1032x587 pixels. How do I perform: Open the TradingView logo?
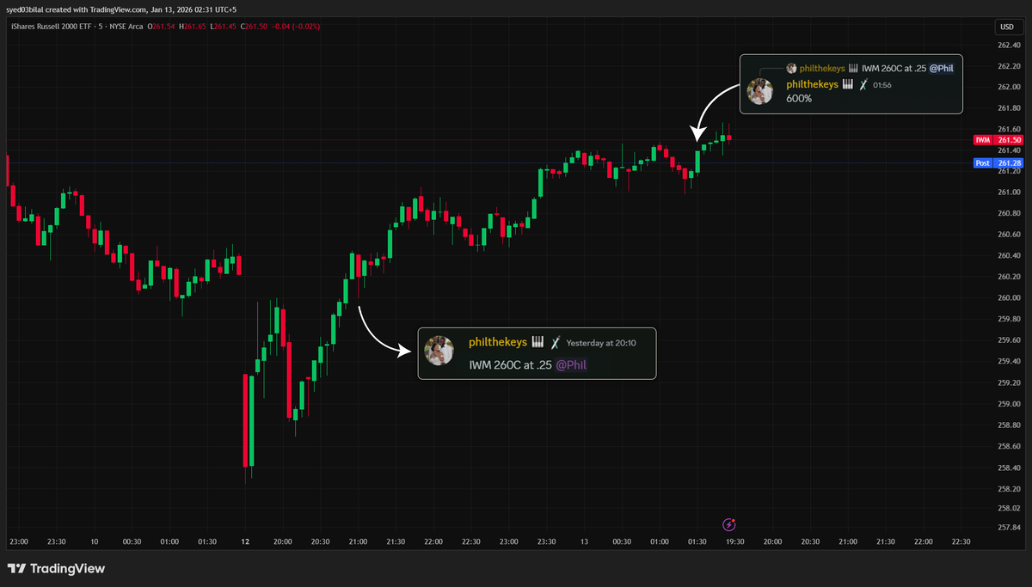click(x=56, y=568)
